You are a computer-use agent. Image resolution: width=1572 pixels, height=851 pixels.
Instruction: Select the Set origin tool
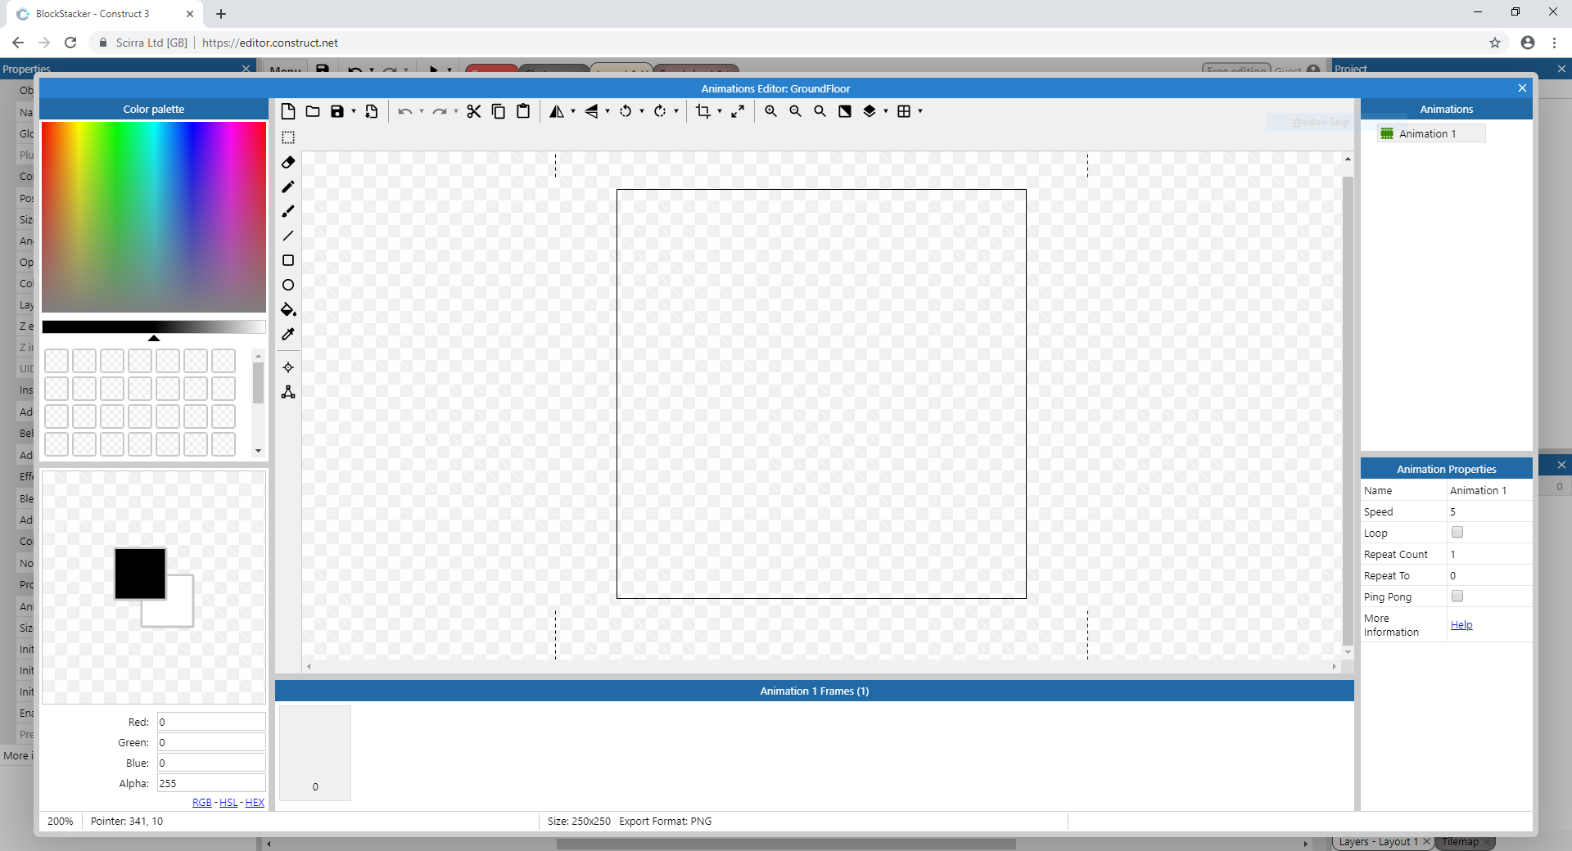[287, 367]
